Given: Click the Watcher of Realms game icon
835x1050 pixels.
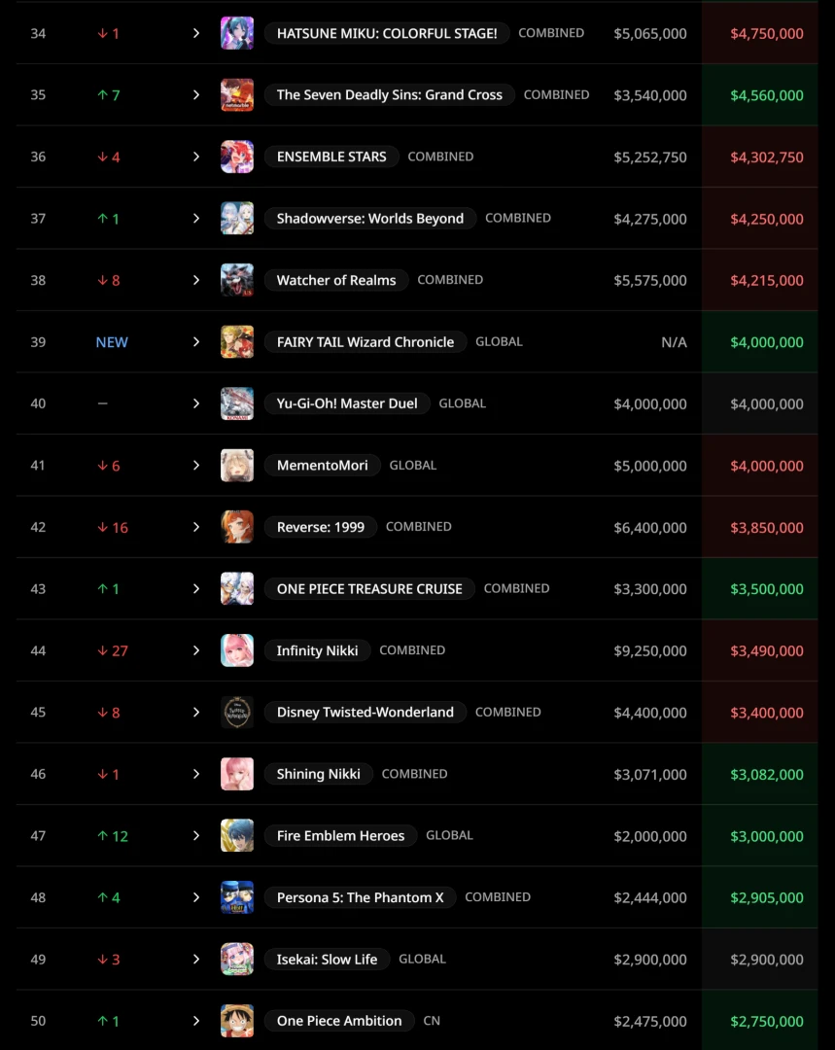Looking at the screenshot, I should pyautogui.click(x=237, y=280).
